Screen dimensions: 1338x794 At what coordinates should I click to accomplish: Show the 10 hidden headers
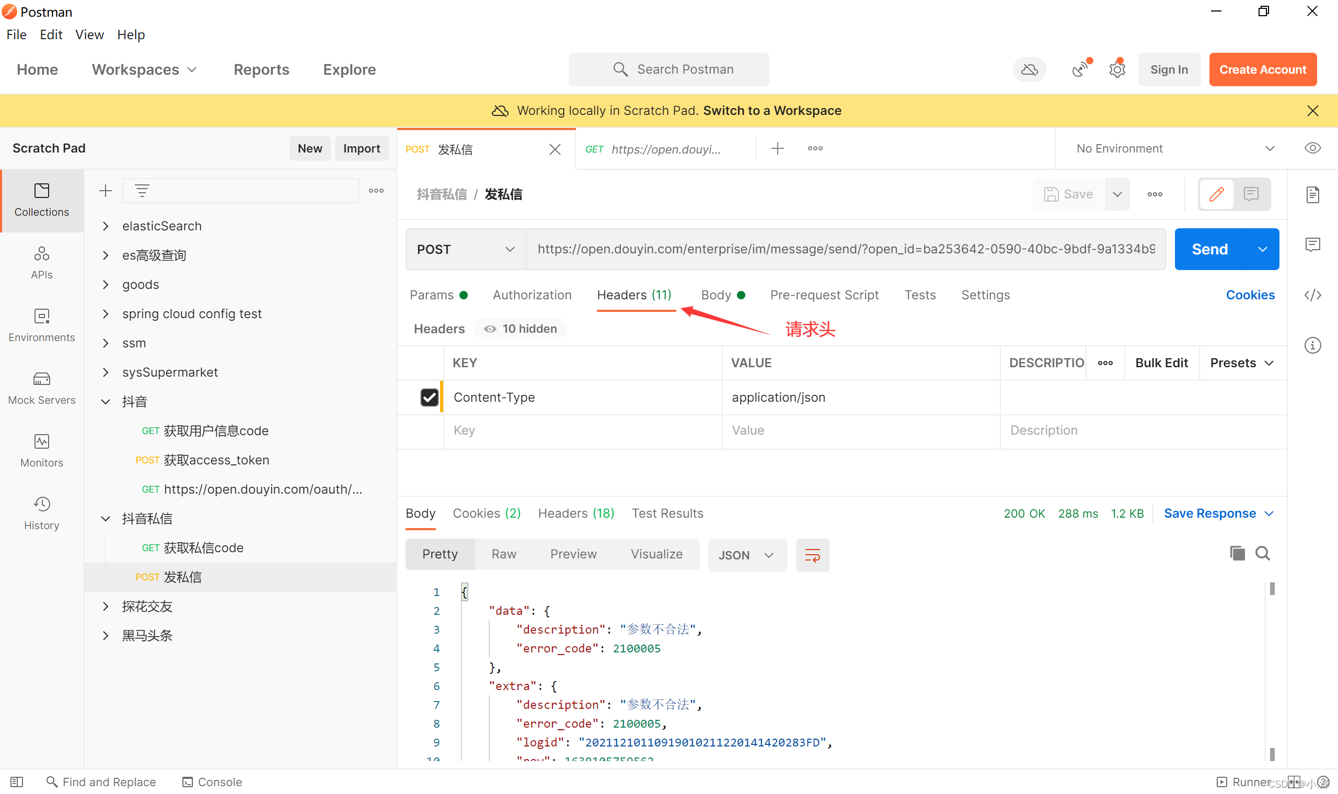click(x=520, y=329)
